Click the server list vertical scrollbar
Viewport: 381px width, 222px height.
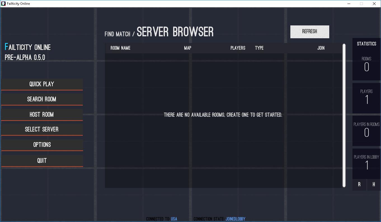344,115
